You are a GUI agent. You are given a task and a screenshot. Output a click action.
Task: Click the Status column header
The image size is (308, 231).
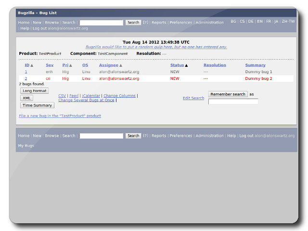click(177, 65)
